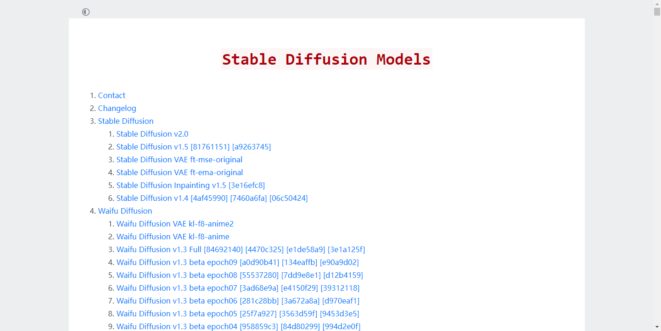Open Waifu Diffusion VAE kl-f8-anime2 link
This screenshot has width=661, height=331.
(175, 224)
